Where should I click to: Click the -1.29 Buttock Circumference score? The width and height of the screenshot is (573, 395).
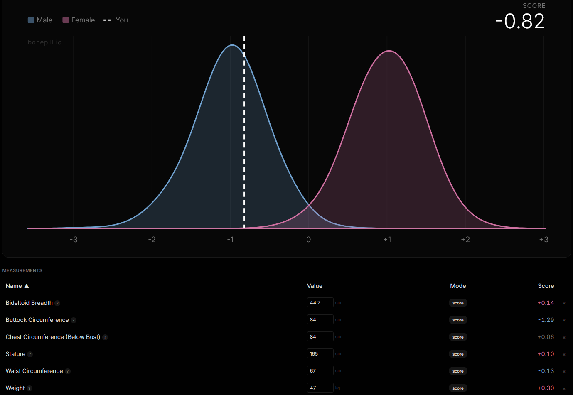pyautogui.click(x=546, y=320)
